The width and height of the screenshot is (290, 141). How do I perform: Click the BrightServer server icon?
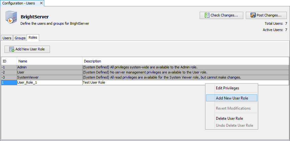11,17
